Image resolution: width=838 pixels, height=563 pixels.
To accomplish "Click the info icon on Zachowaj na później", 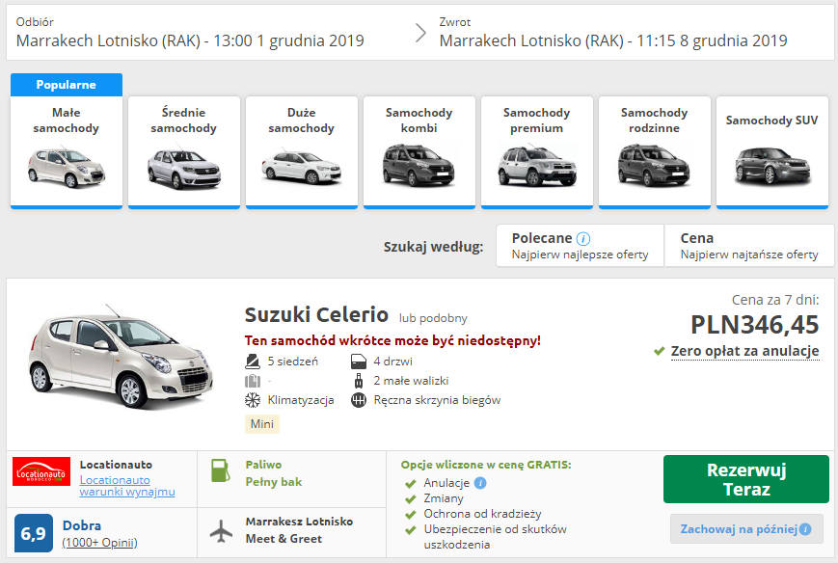I will tap(805, 529).
